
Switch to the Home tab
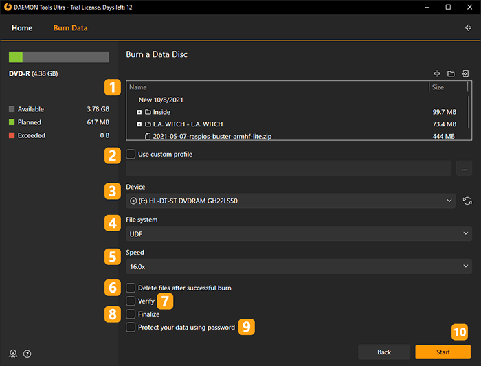(22, 28)
